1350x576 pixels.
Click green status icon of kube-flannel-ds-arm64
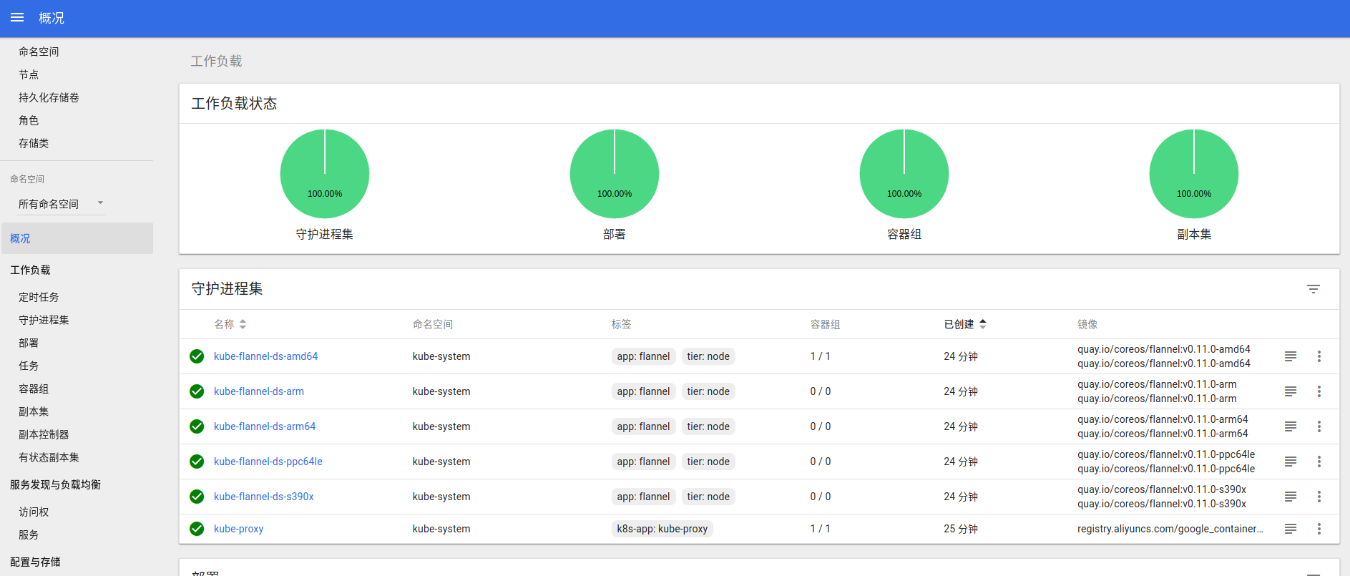(x=197, y=426)
